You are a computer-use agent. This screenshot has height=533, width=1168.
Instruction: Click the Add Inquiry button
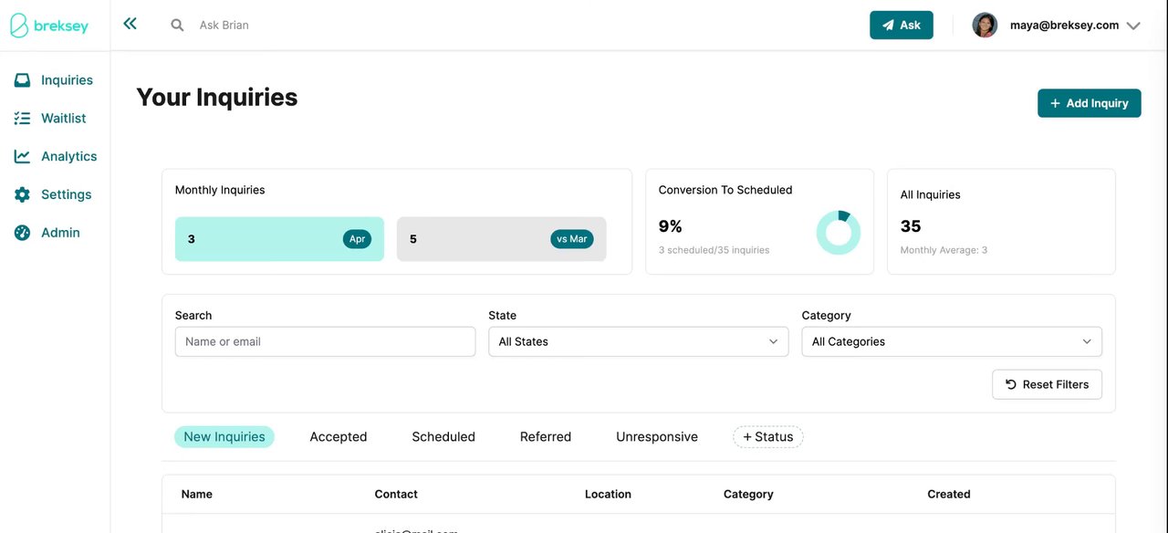tap(1089, 103)
